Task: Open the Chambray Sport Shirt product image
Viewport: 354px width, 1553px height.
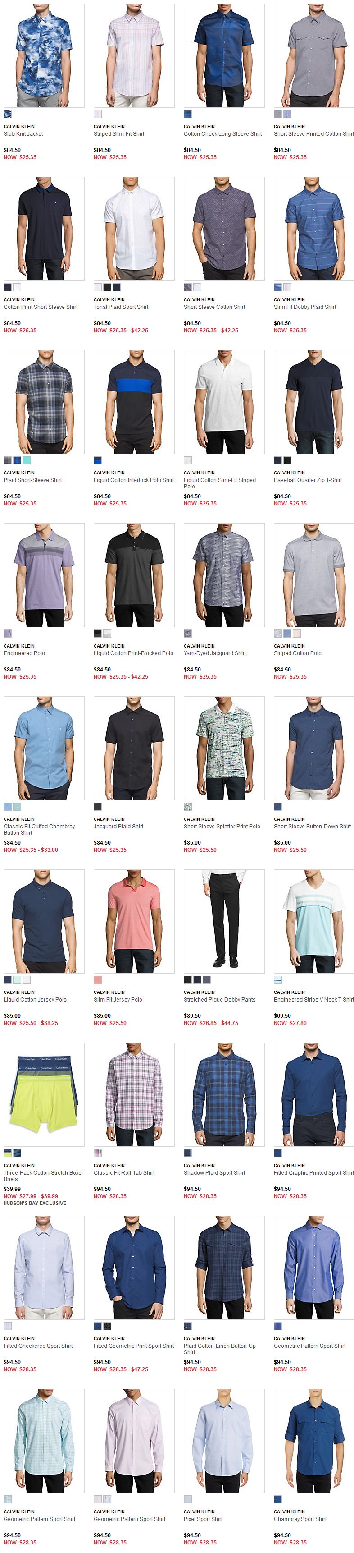Action: point(313,1441)
